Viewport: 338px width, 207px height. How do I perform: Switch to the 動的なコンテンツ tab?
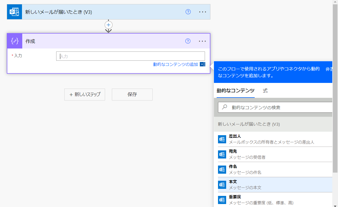[x=235, y=91]
